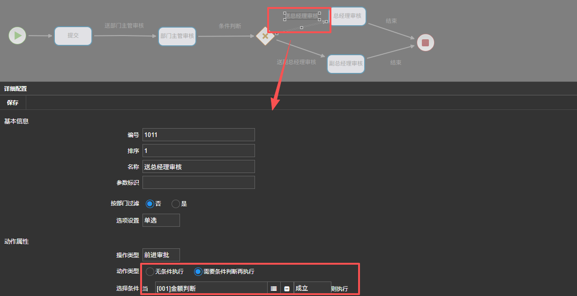Open the 成立 condition result dropdown

pyautogui.click(x=312, y=289)
